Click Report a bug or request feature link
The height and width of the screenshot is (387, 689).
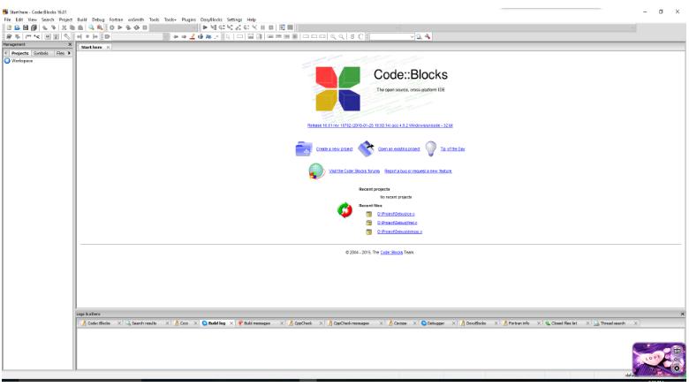pyautogui.click(x=418, y=171)
